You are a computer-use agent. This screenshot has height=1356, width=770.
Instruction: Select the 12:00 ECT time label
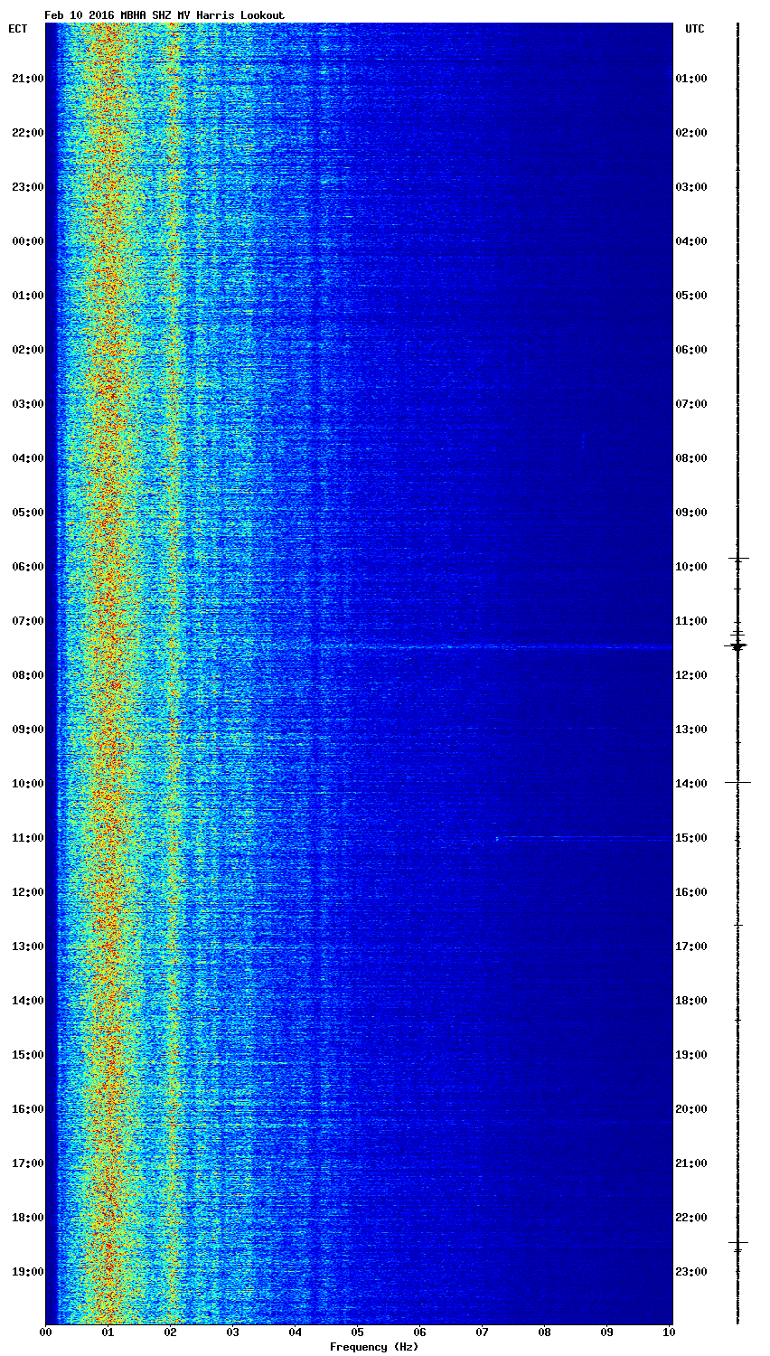coord(27,892)
